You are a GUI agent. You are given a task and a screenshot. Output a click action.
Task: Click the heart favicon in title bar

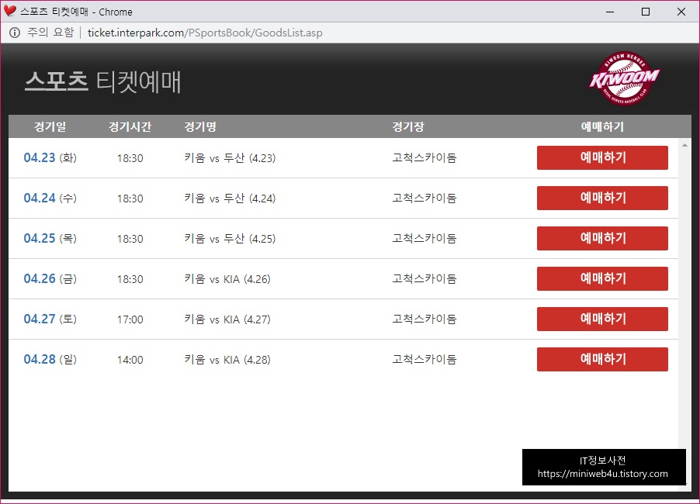10,11
